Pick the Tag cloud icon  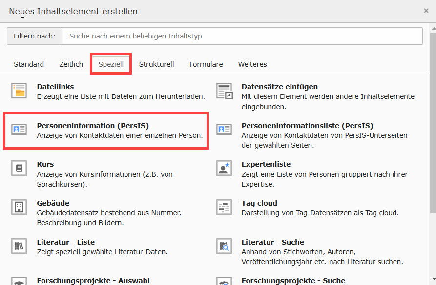click(224, 207)
